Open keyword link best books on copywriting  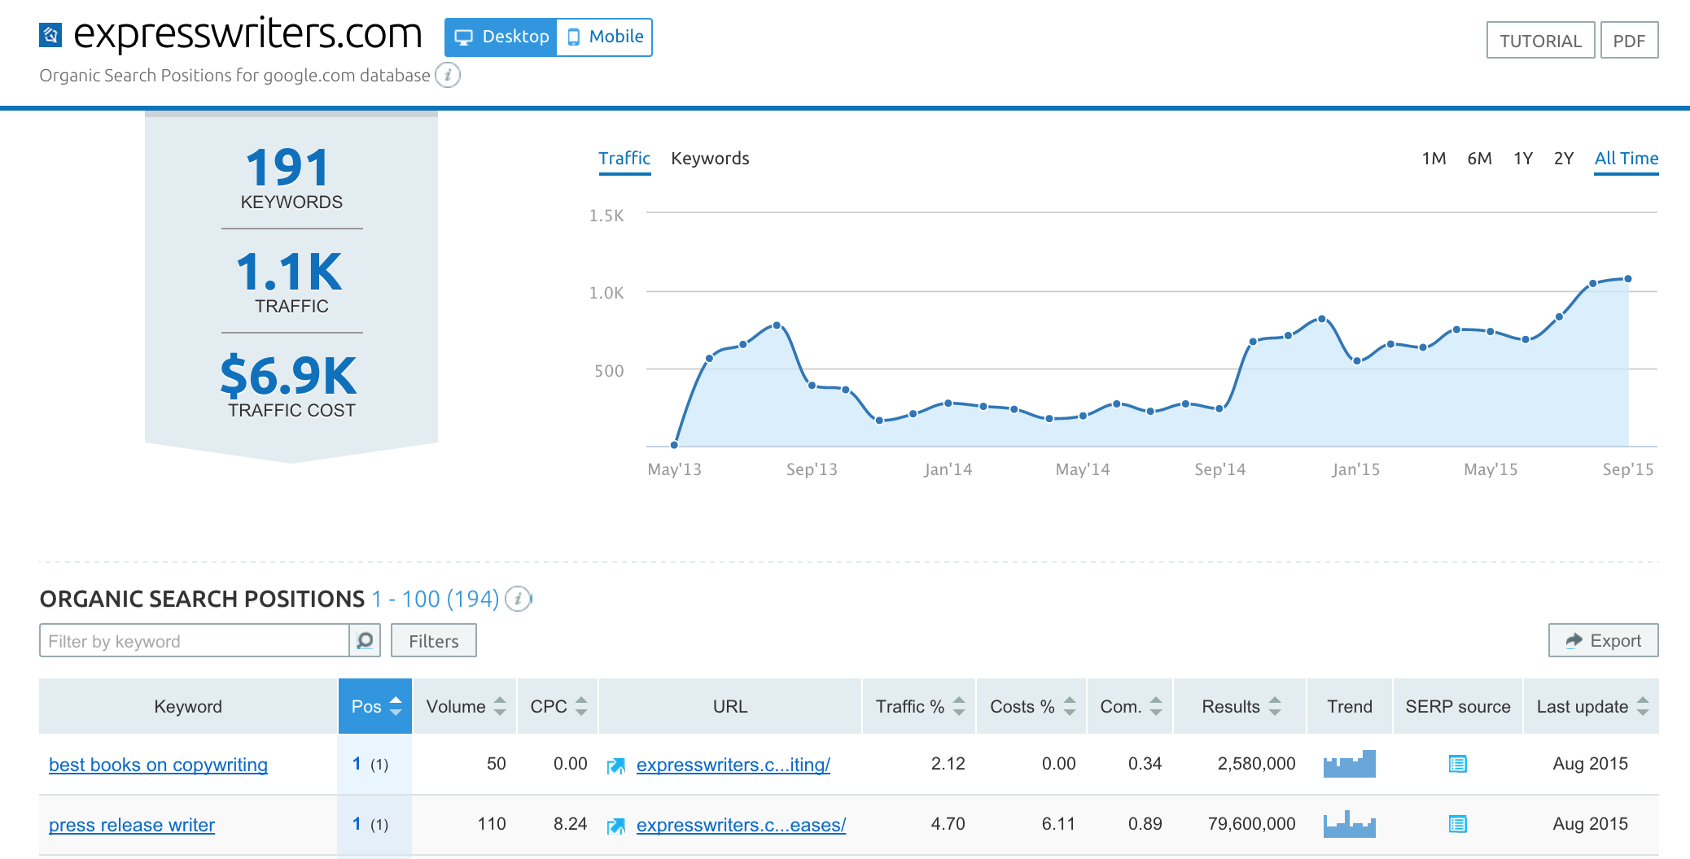point(158,765)
